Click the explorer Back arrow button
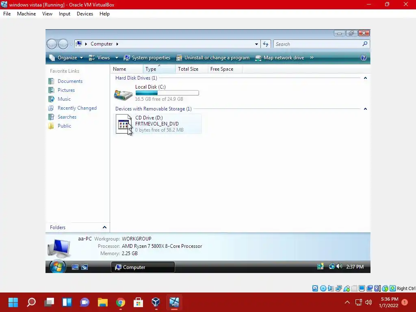 [x=52, y=44]
